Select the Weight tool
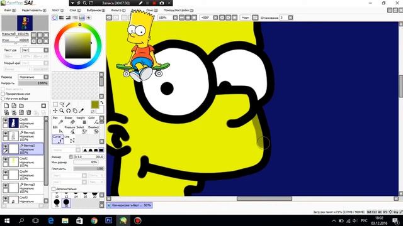 tap(81, 121)
